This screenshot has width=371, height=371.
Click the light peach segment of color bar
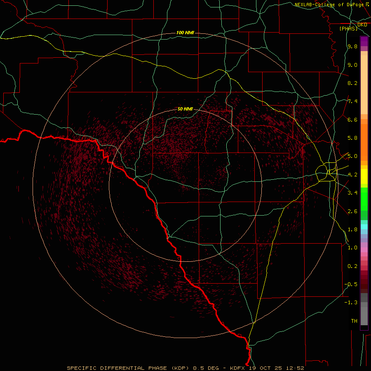364,85
